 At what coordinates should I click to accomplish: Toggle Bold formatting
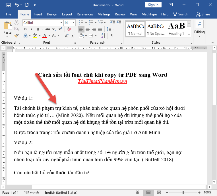25,29
